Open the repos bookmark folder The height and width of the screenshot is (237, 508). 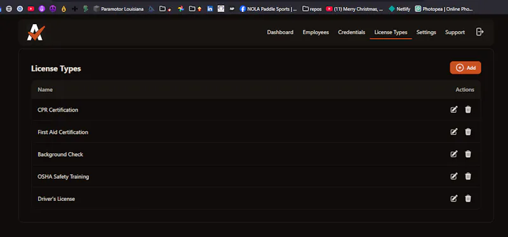point(312,9)
